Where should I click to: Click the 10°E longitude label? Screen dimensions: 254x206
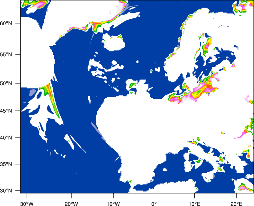[194, 204]
